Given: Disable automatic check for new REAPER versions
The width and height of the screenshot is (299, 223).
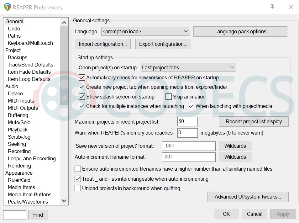Looking at the screenshot, I should (82, 77).
